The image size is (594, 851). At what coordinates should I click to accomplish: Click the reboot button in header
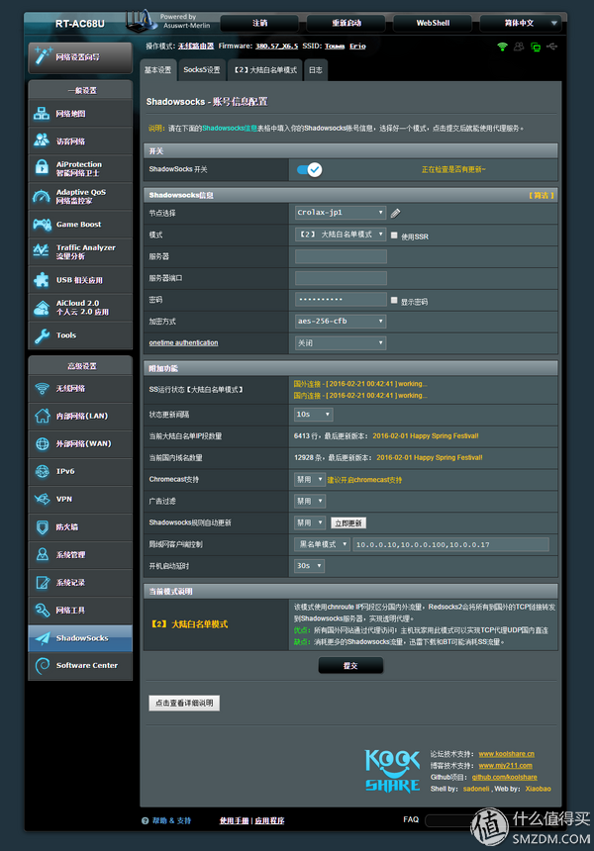click(x=346, y=23)
